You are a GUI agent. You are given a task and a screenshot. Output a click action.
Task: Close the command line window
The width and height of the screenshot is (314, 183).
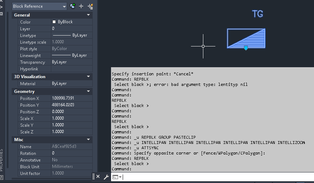(98, 176)
